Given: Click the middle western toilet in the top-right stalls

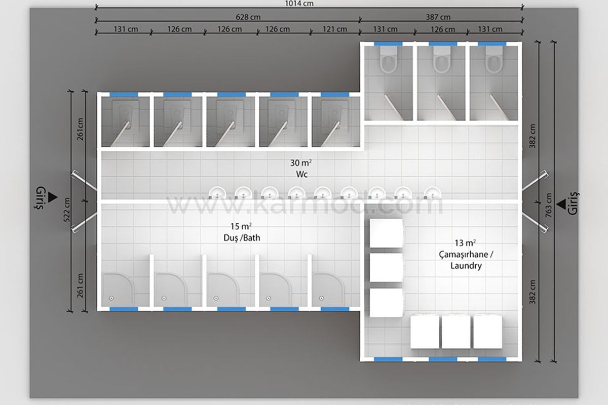Looking at the screenshot, I should click(x=441, y=62).
